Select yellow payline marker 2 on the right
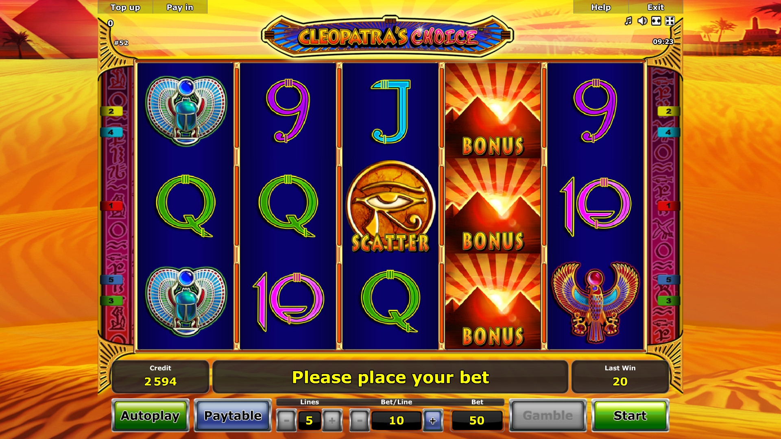781x439 pixels. coord(668,111)
